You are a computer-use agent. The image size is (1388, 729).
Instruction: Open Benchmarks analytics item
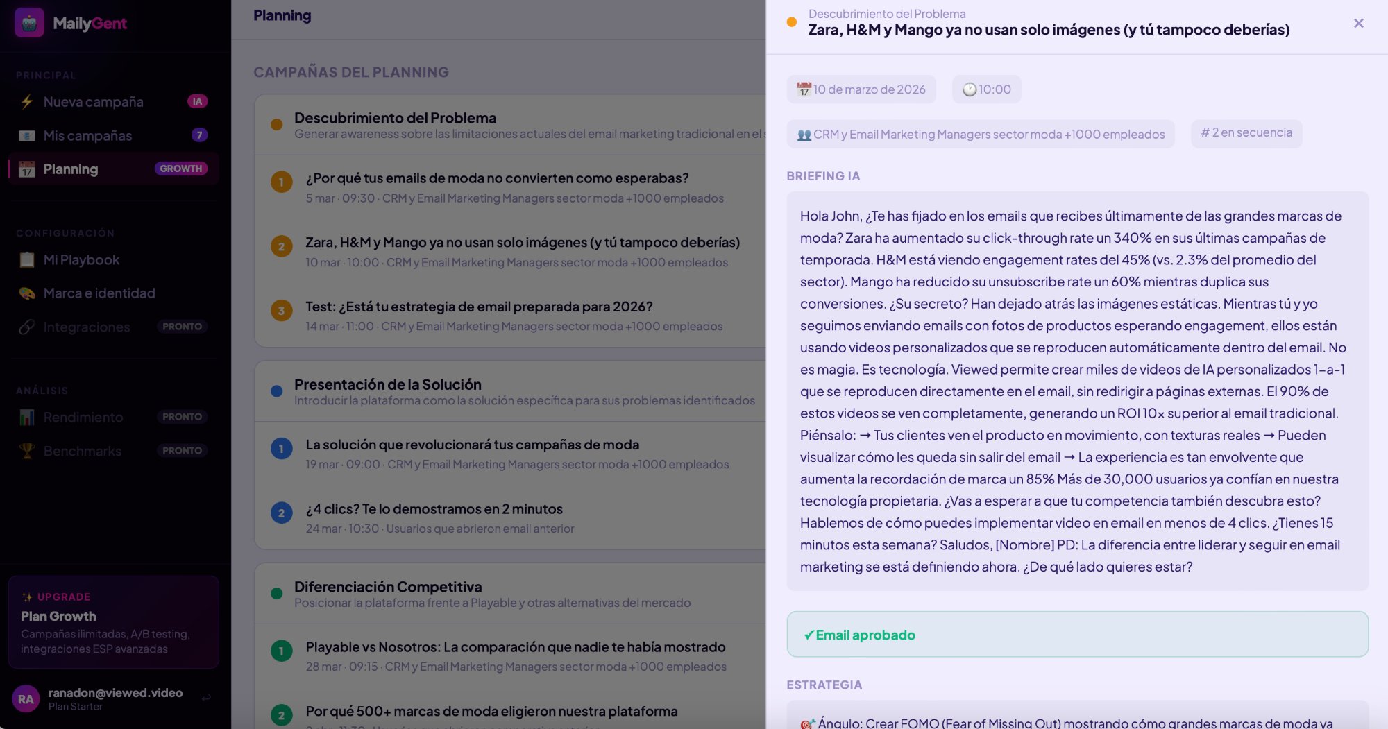click(x=114, y=451)
